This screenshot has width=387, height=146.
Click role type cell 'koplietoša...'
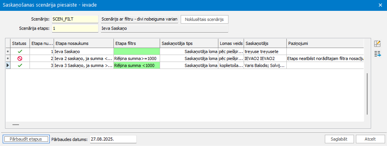[231, 65]
